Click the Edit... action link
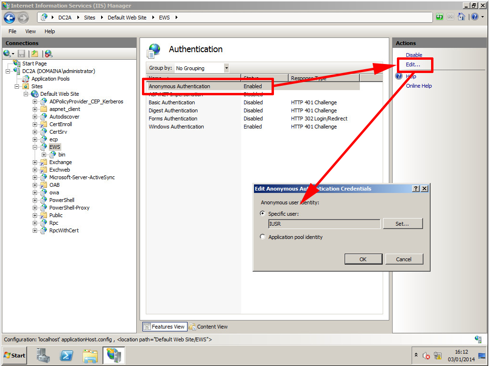Image resolution: width=489 pixels, height=366 pixels. pos(413,64)
